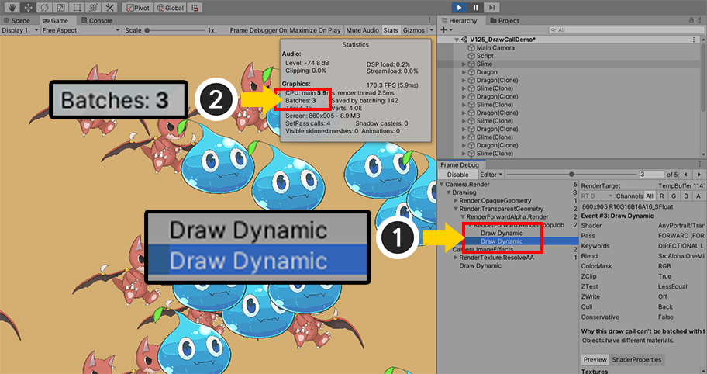Switch to the Console tab
Image resolution: width=707 pixels, height=374 pixels.
pos(96,20)
